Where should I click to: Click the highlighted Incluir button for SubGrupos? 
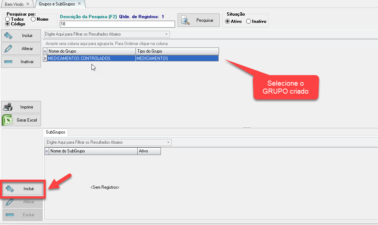click(23, 189)
